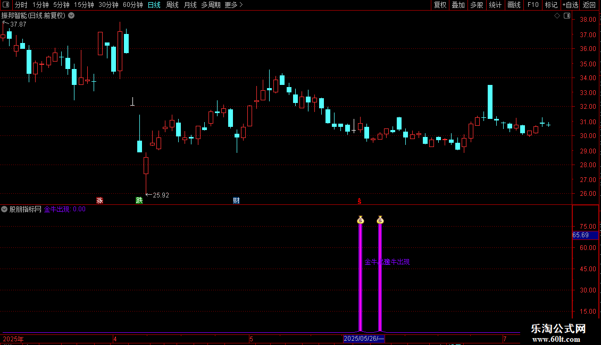This screenshot has height=345, width=601.
Task: Click the 37.87 high price label
Action: (x=18, y=24)
